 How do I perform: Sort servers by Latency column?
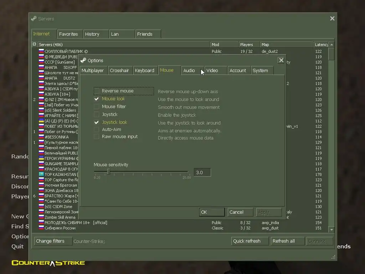[x=321, y=45]
